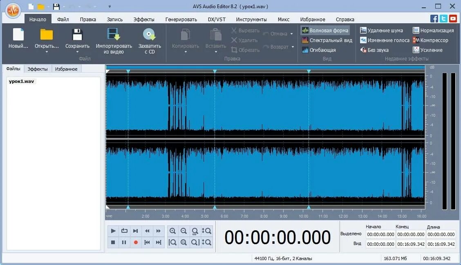Click the Возврат redo button

point(276,47)
